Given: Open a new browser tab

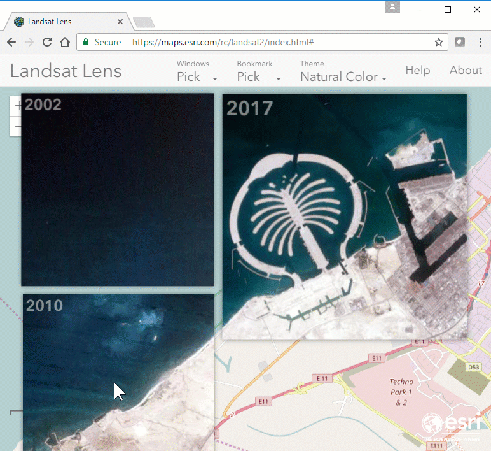Looking at the screenshot, I should click(x=144, y=22).
